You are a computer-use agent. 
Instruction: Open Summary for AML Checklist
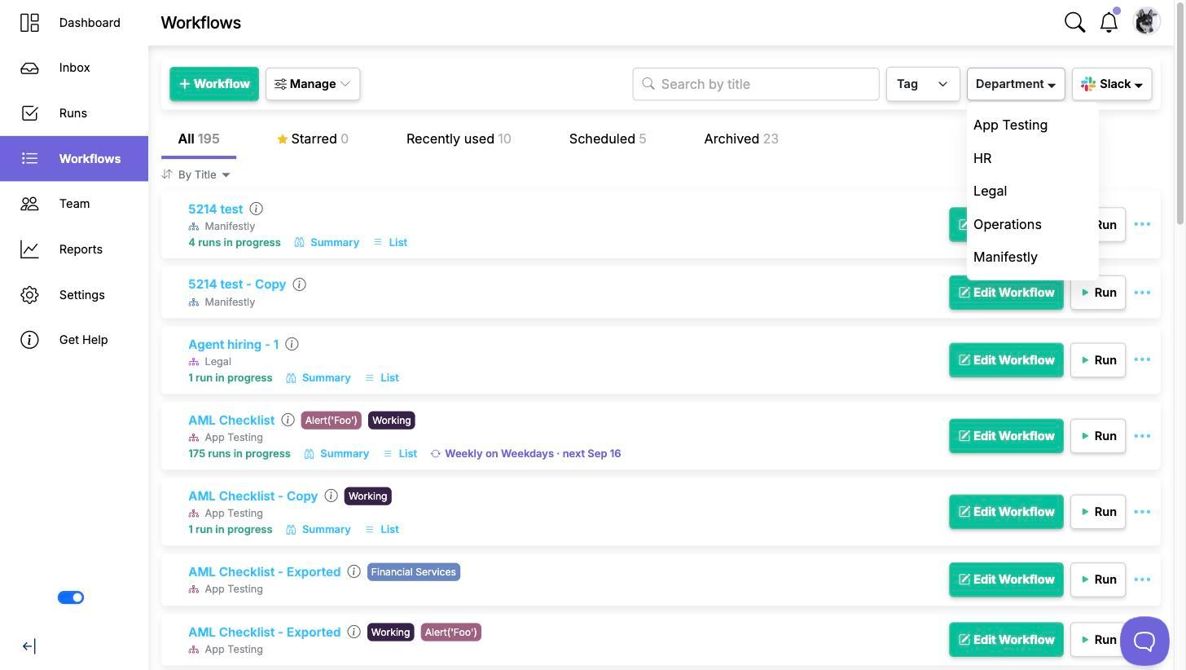pyautogui.click(x=336, y=453)
